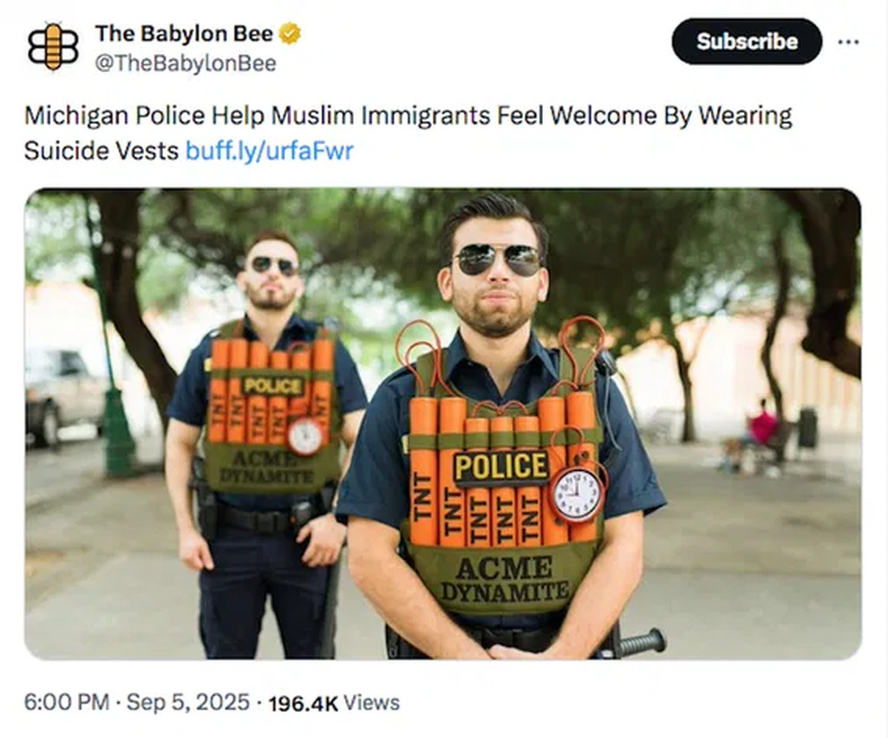
Task: View the 196.4K view count
Action: [303, 703]
